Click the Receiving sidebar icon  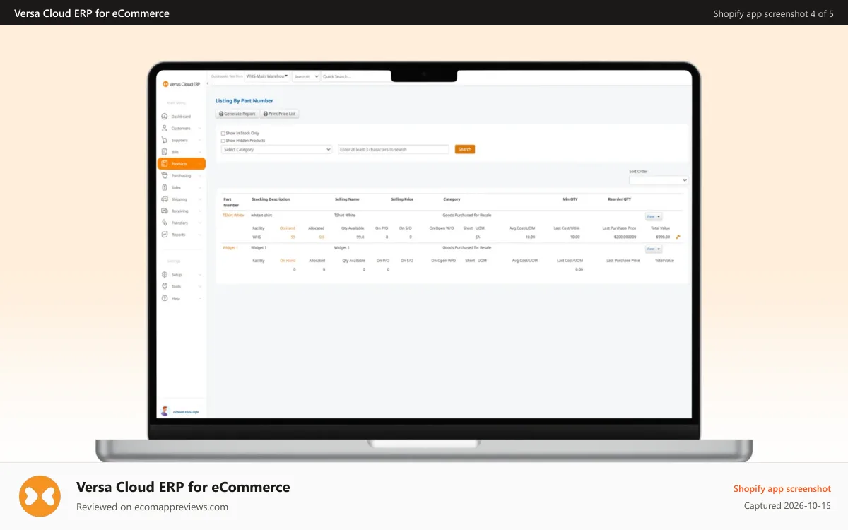click(165, 211)
